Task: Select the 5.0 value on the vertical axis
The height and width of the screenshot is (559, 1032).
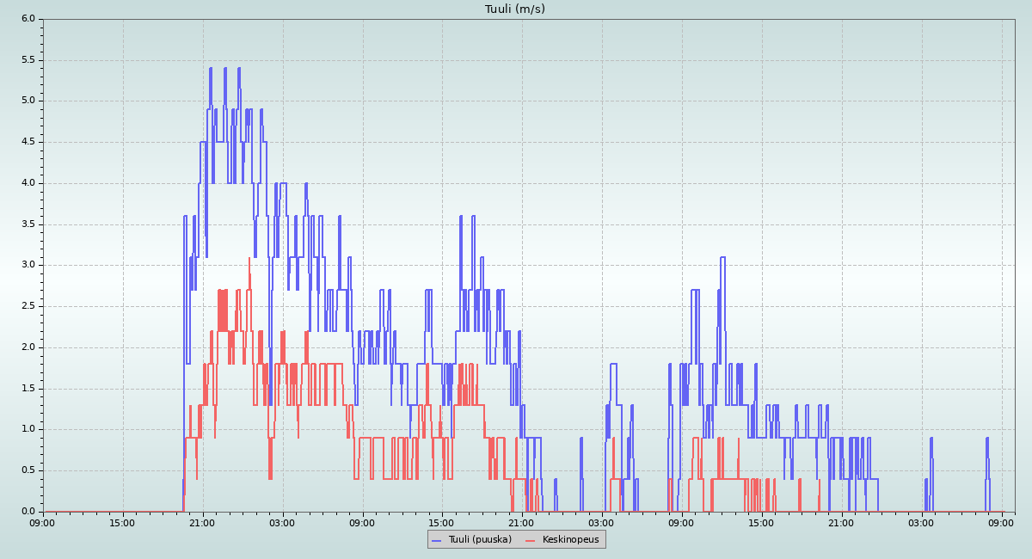Action: tap(28, 101)
